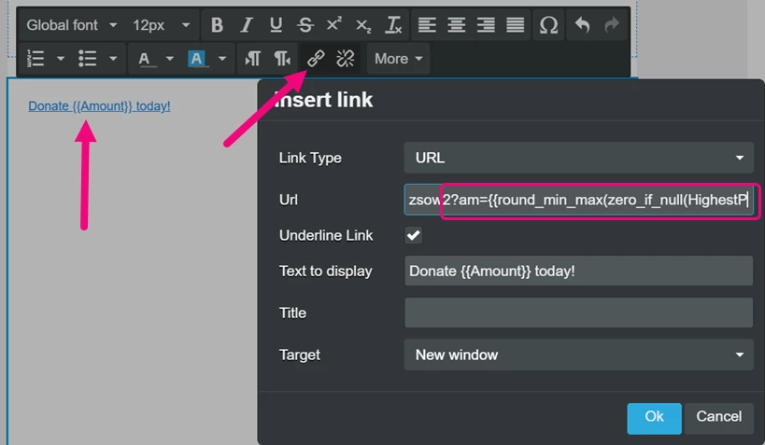Open background color picker dropdown arrow
The width and height of the screenshot is (765, 445).
point(222,59)
